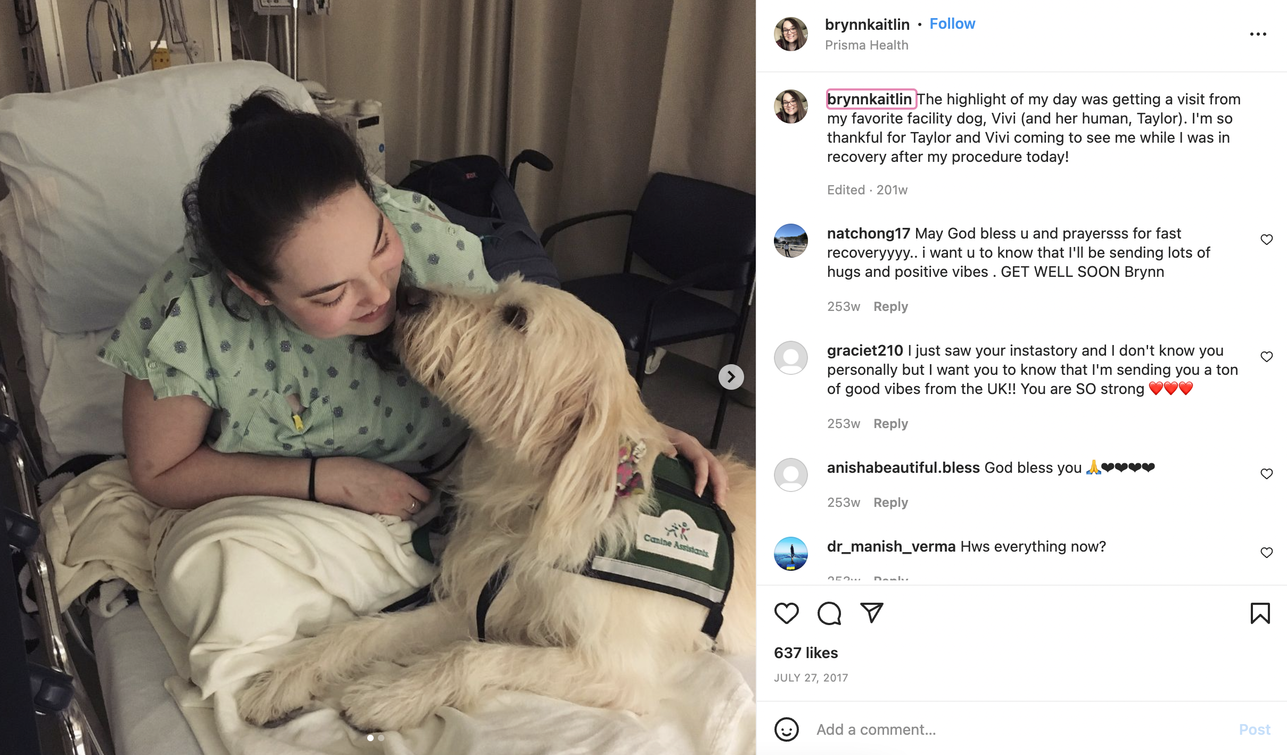The height and width of the screenshot is (755, 1287).
Task: Like dr_manish_verma's comment
Action: 1267,553
